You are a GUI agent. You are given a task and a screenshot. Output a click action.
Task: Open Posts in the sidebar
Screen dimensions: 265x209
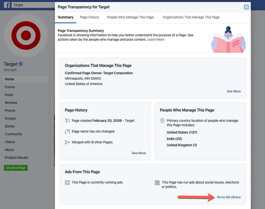(x=9, y=95)
